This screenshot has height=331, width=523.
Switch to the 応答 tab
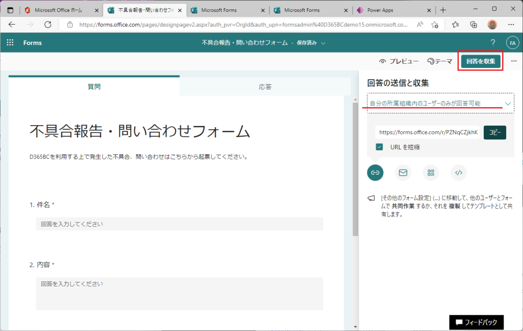click(265, 87)
